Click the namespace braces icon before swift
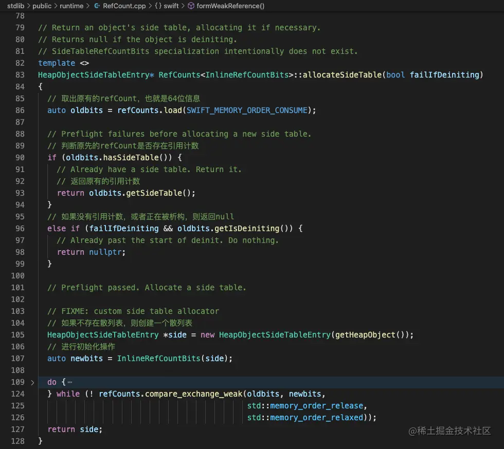 pos(158,6)
